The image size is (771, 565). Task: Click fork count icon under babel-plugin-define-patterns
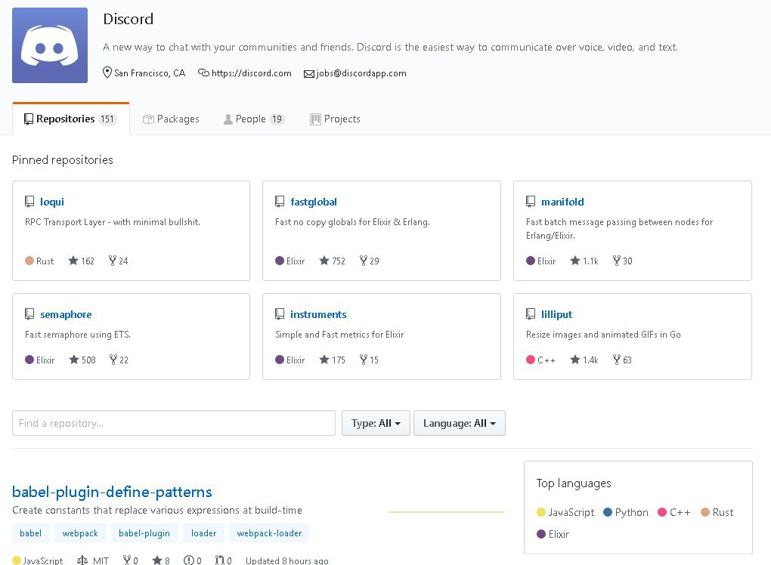point(127,560)
